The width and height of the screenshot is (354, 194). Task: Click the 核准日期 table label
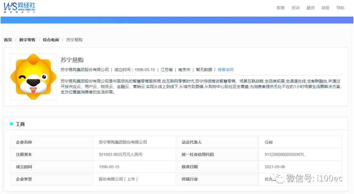190,167
